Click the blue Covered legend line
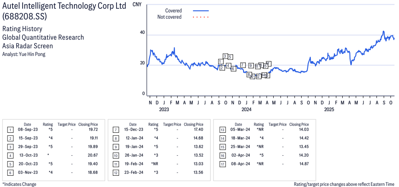 coord(201,10)
